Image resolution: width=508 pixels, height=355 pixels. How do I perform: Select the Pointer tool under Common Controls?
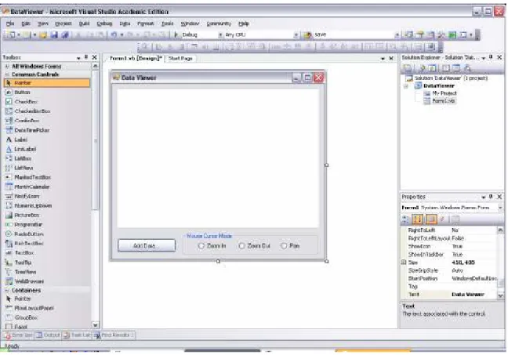[x=47, y=83]
